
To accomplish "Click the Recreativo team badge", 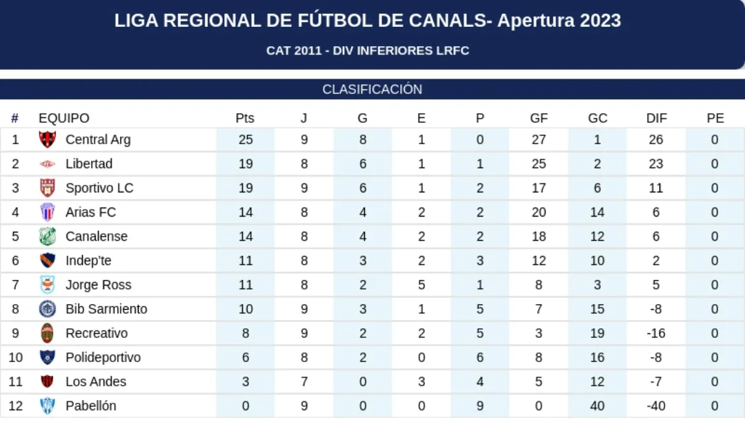I will (x=47, y=333).
